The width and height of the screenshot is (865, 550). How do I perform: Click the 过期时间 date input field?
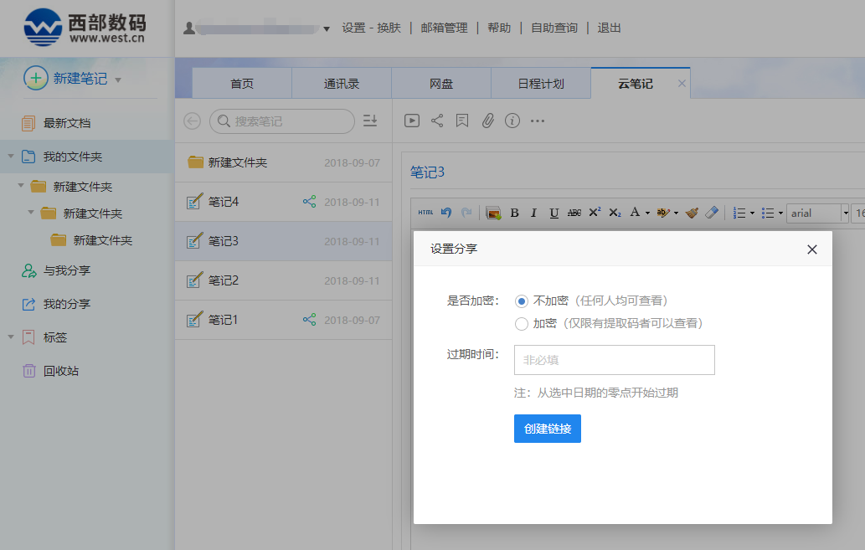click(x=614, y=360)
